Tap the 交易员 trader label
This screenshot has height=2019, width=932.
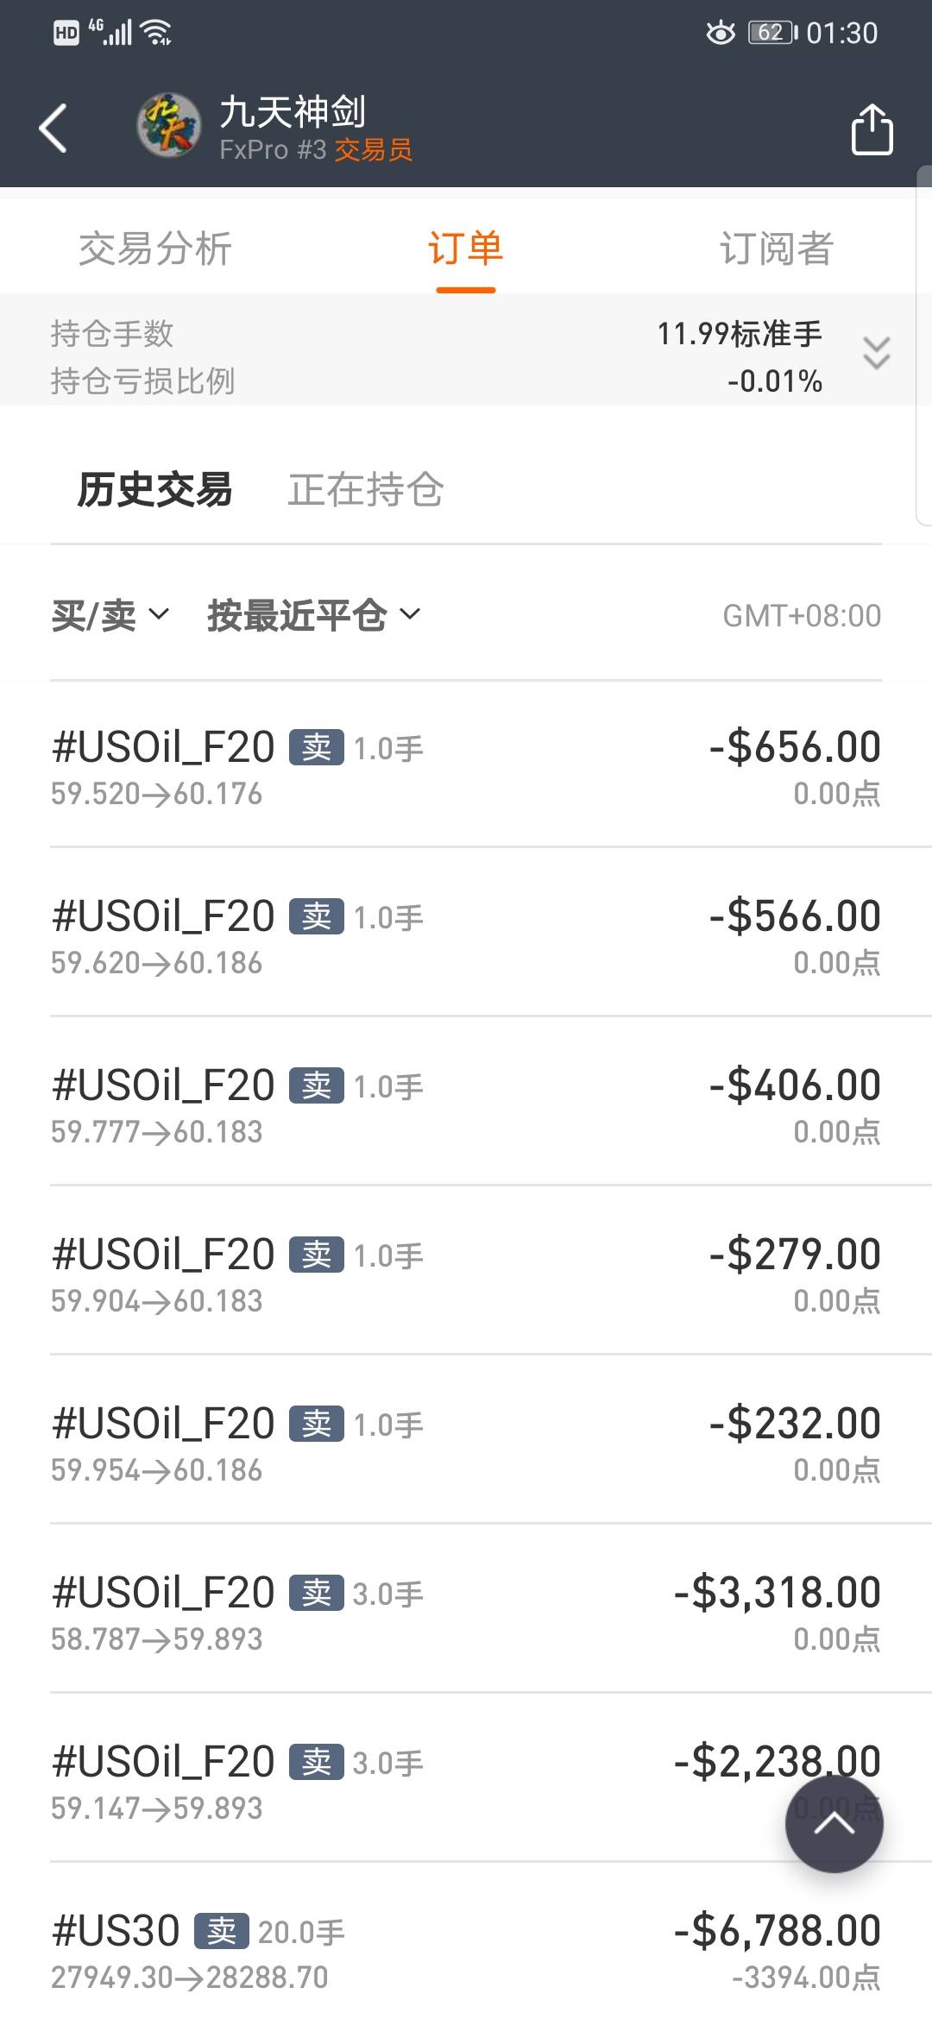(x=374, y=150)
